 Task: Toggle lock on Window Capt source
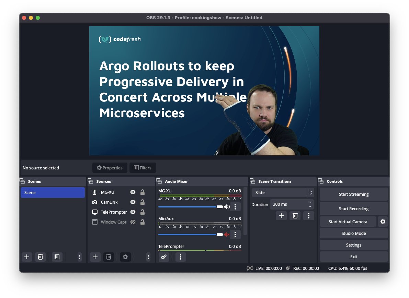143,222
